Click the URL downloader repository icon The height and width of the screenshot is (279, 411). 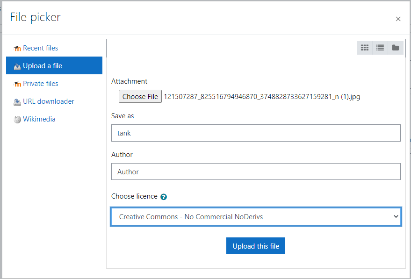[x=17, y=102]
